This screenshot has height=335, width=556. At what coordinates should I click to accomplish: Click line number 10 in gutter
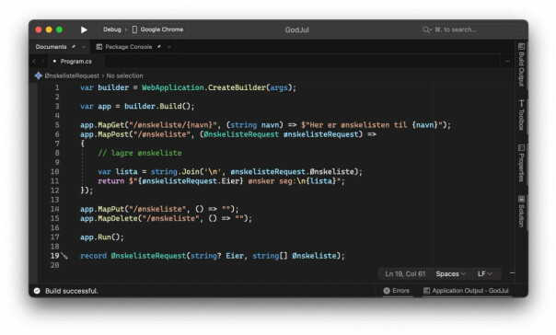54,171
